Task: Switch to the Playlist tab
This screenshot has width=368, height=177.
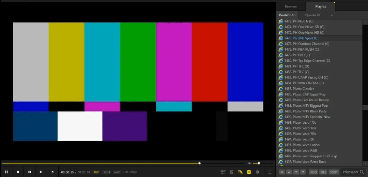Action: pyautogui.click(x=320, y=6)
